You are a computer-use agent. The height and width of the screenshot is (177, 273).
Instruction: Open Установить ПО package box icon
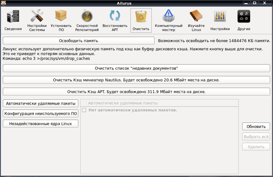tap(61, 21)
